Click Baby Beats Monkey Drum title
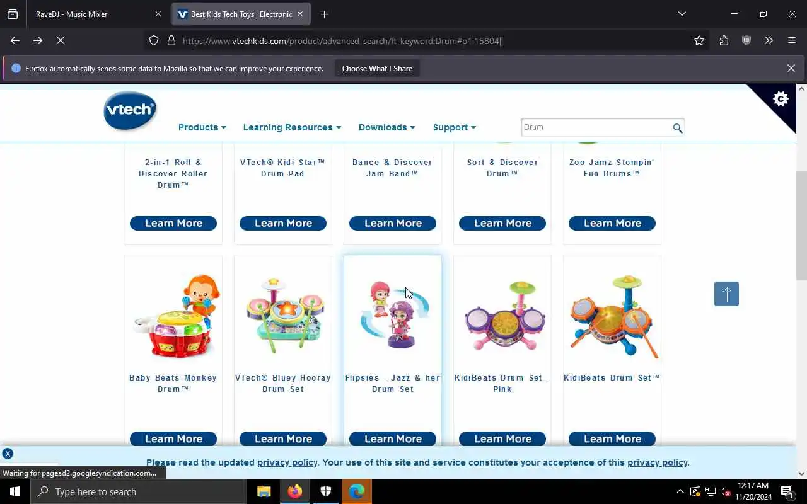 coord(173,384)
